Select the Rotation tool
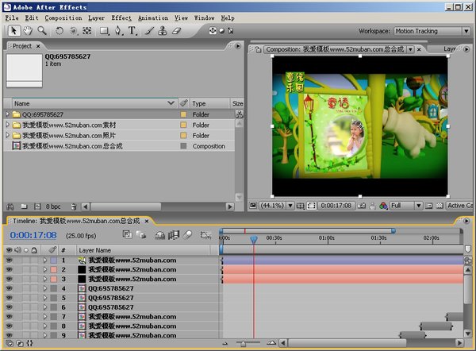 [x=59, y=31]
